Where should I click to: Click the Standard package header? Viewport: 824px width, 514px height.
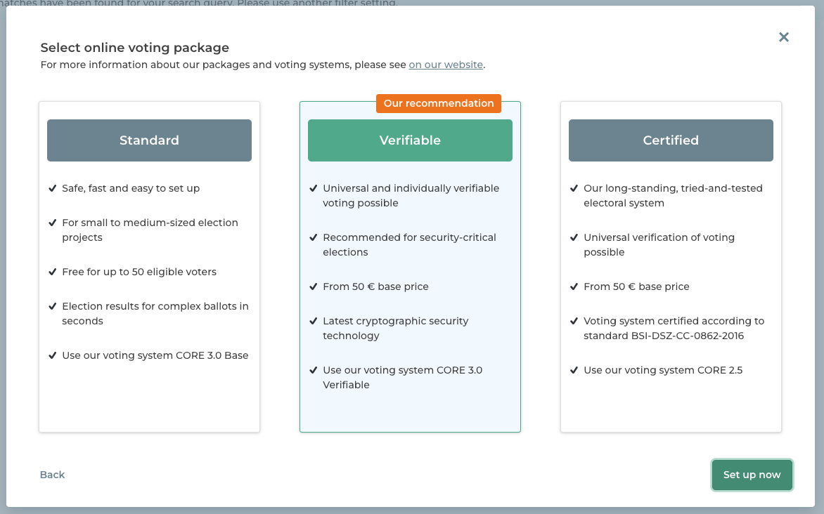[x=149, y=140]
